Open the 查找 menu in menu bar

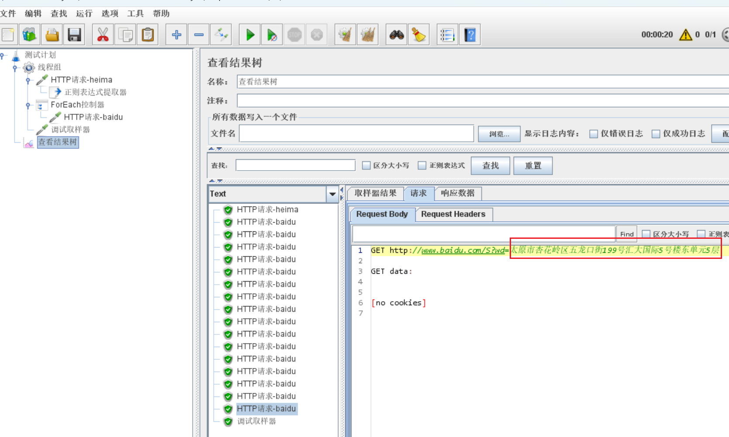click(x=59, y=14)
